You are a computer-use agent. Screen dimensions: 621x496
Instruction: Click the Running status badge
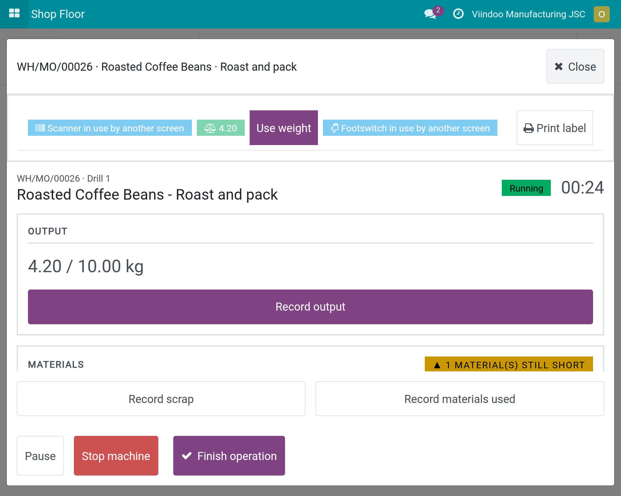(x=526, y=188)
